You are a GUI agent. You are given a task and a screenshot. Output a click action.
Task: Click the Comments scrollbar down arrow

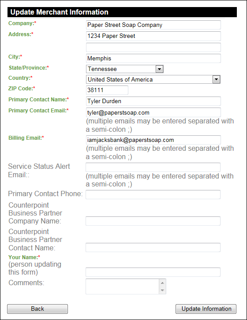click(x=162, y=290)
